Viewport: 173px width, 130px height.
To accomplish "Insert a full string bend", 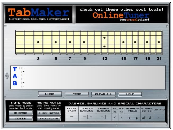I will 150,118.
